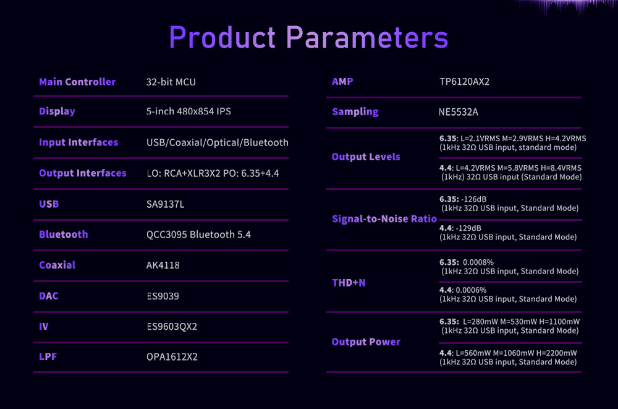Select the Display specification label
Screen dimensions: 618x409
57,111
